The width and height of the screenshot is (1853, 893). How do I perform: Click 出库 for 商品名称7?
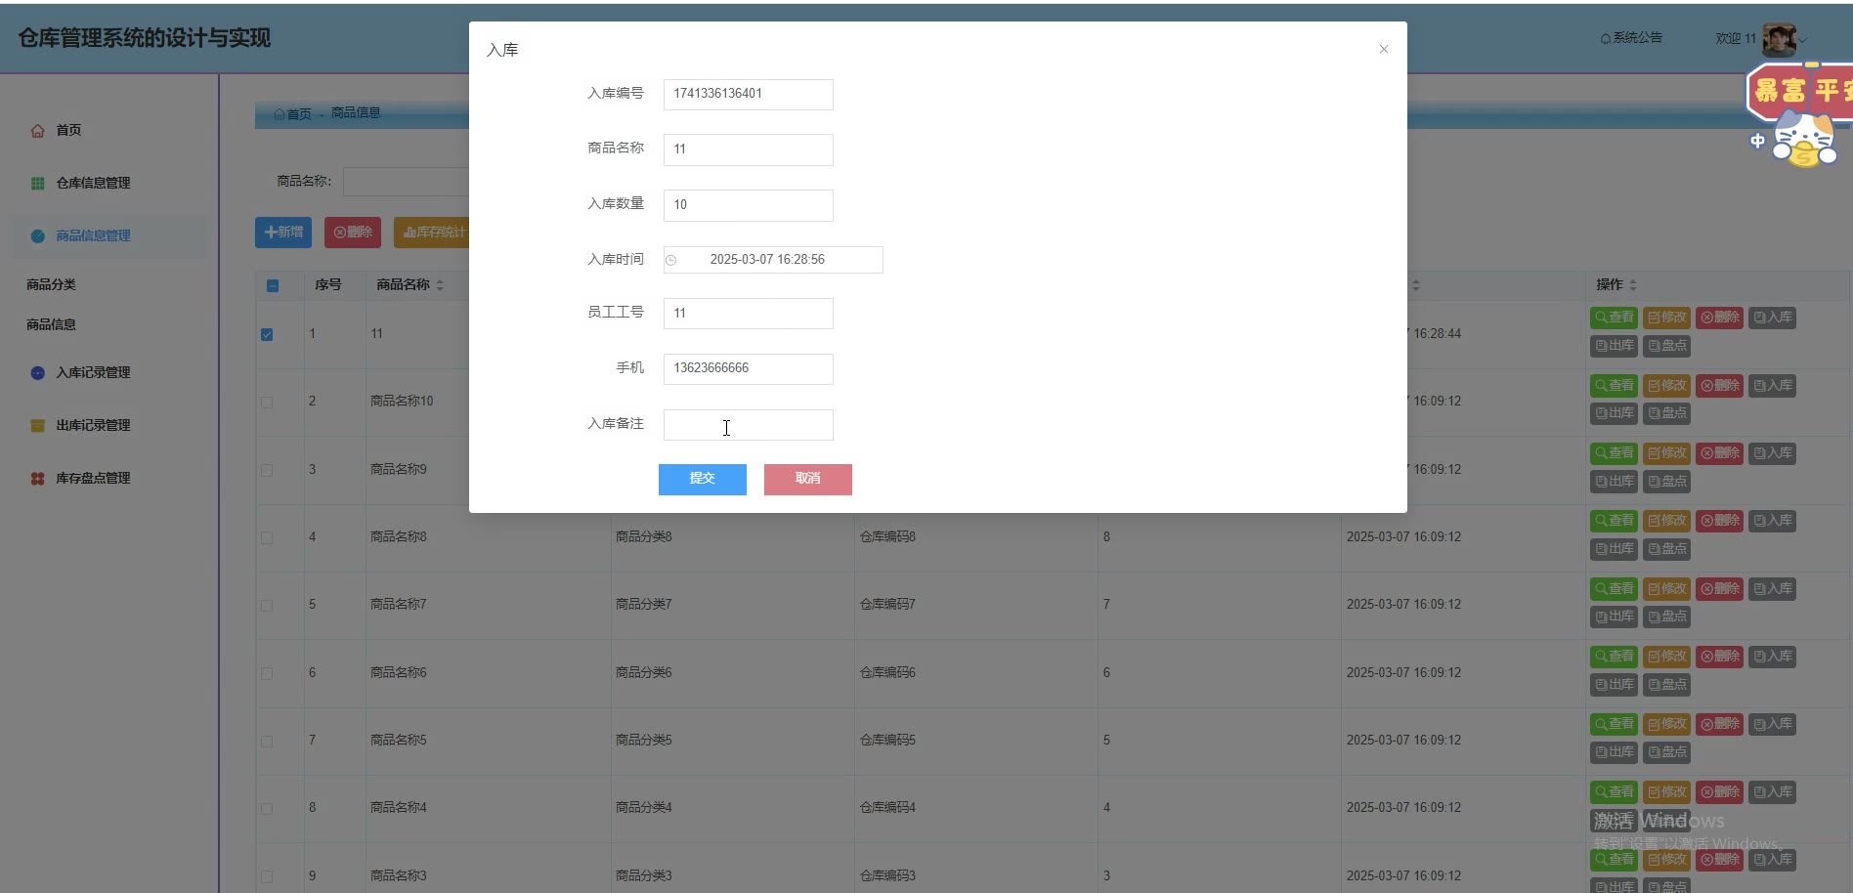(1614, 617)
